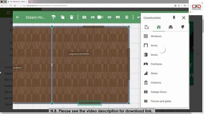Switch to 2D view label

click(93, 17)
